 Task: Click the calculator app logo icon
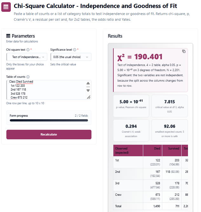click(6, 7)
